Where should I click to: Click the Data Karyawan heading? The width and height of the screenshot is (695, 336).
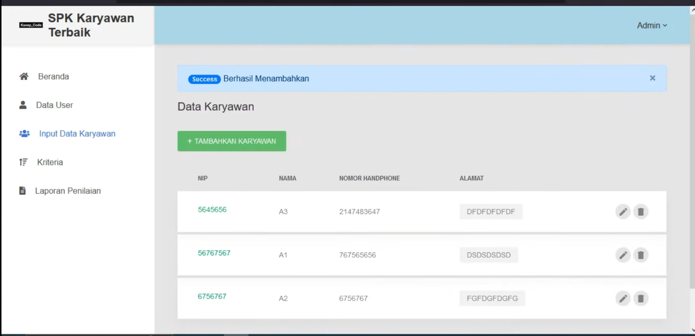pyautogui.click(x=216, y=107)
